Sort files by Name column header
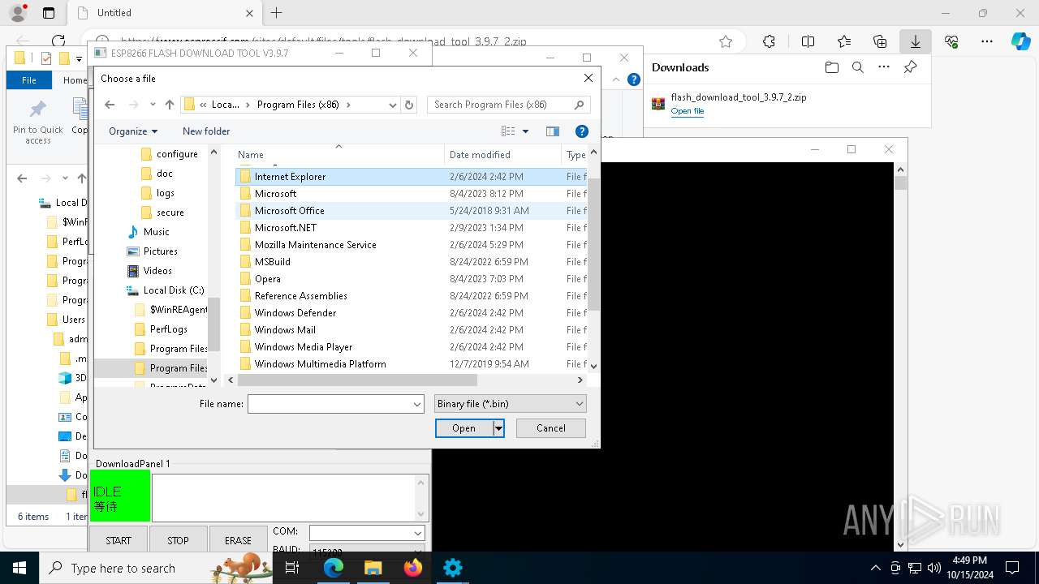1039x584 pixels. pyautogui.click(x=338, y=154)
